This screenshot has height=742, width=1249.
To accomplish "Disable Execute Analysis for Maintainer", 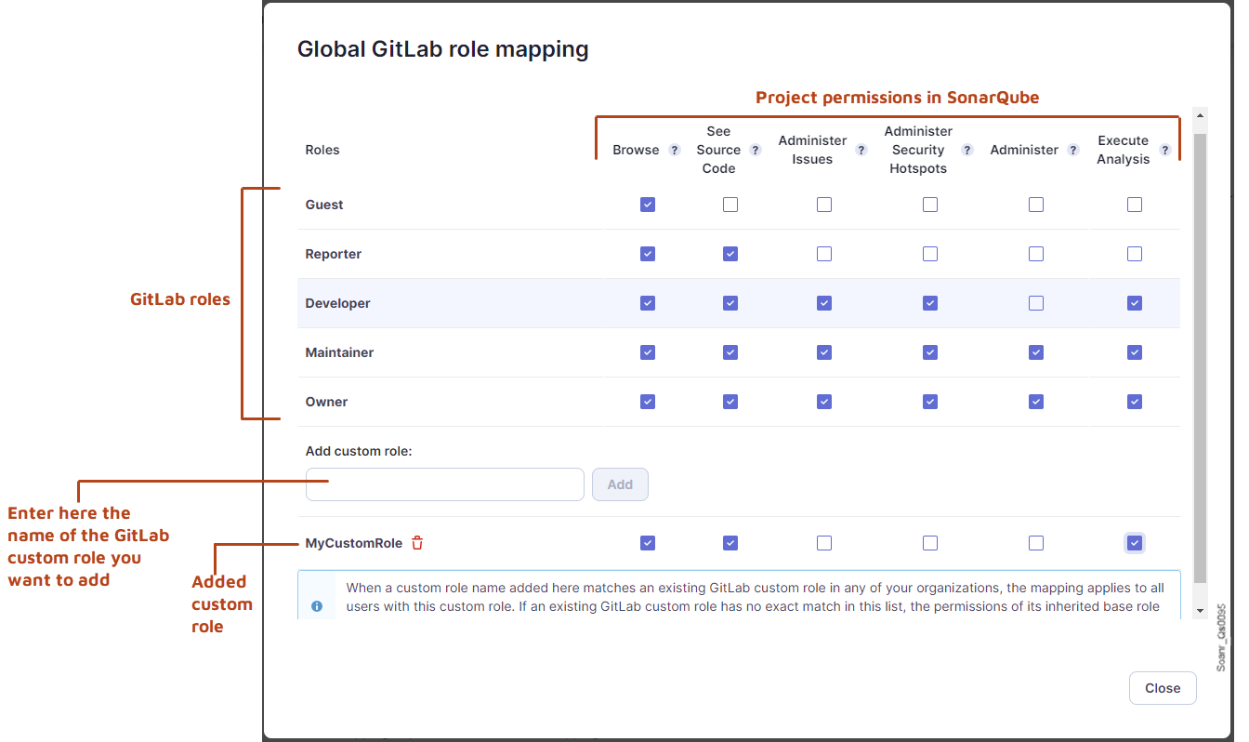I will (x=1135, y=351).
